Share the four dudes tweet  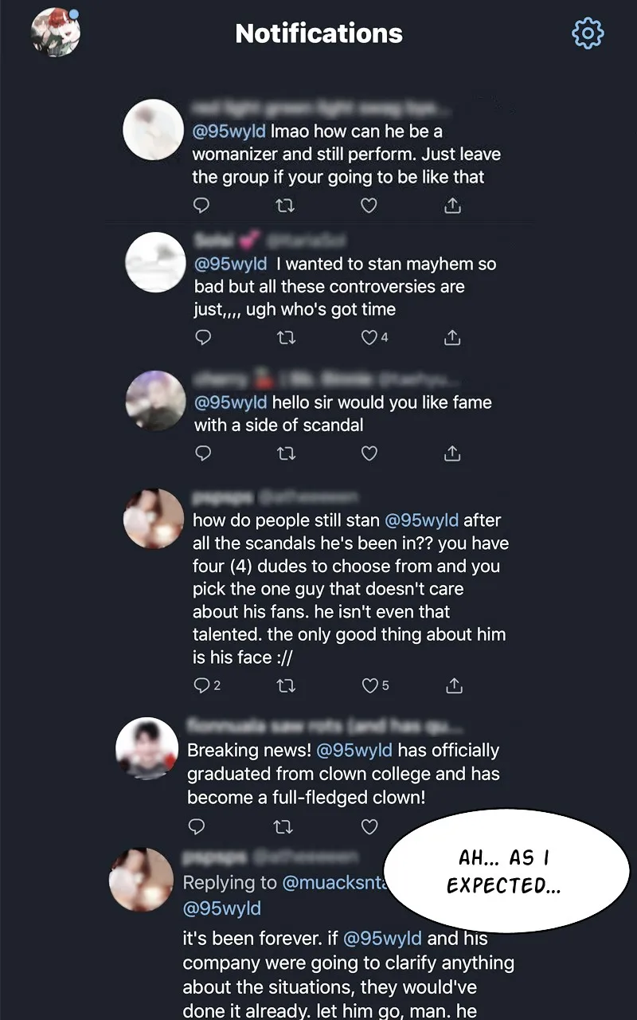tap(454, 685)
